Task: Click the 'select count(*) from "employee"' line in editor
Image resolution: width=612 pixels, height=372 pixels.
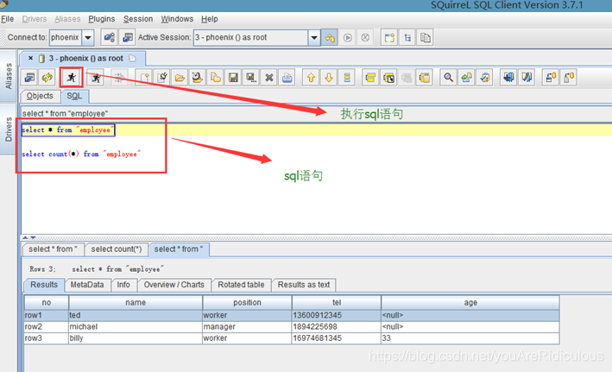Action: pyautogui.click(x=81, y=154)
